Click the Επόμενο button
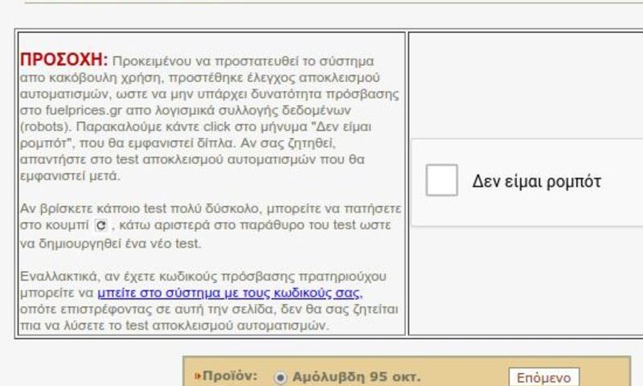643x386 pixels. tap(544, 377)
